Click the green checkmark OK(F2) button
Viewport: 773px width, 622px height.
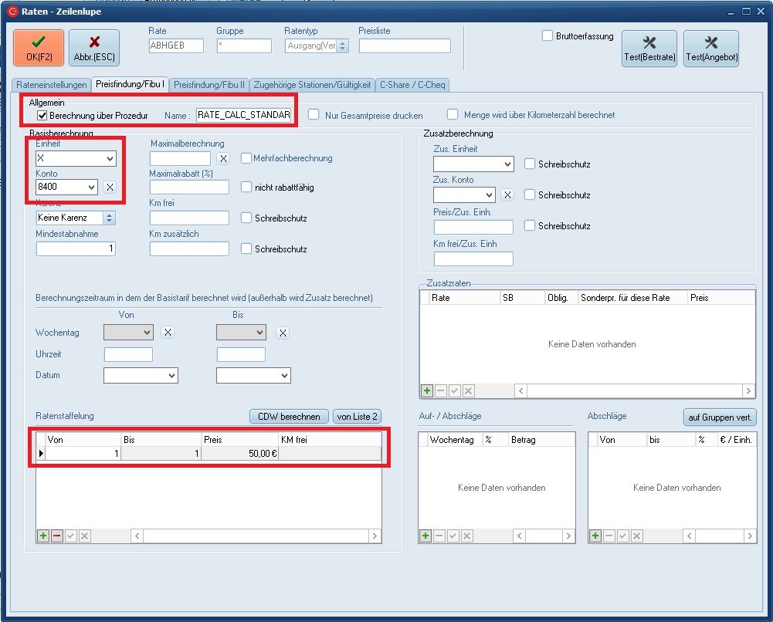point(39,48)
